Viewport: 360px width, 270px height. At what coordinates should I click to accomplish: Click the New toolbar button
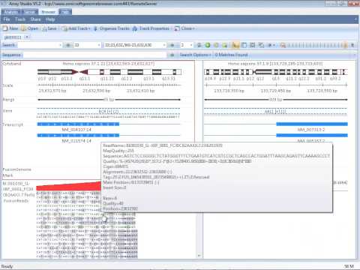tap(10, 28)
